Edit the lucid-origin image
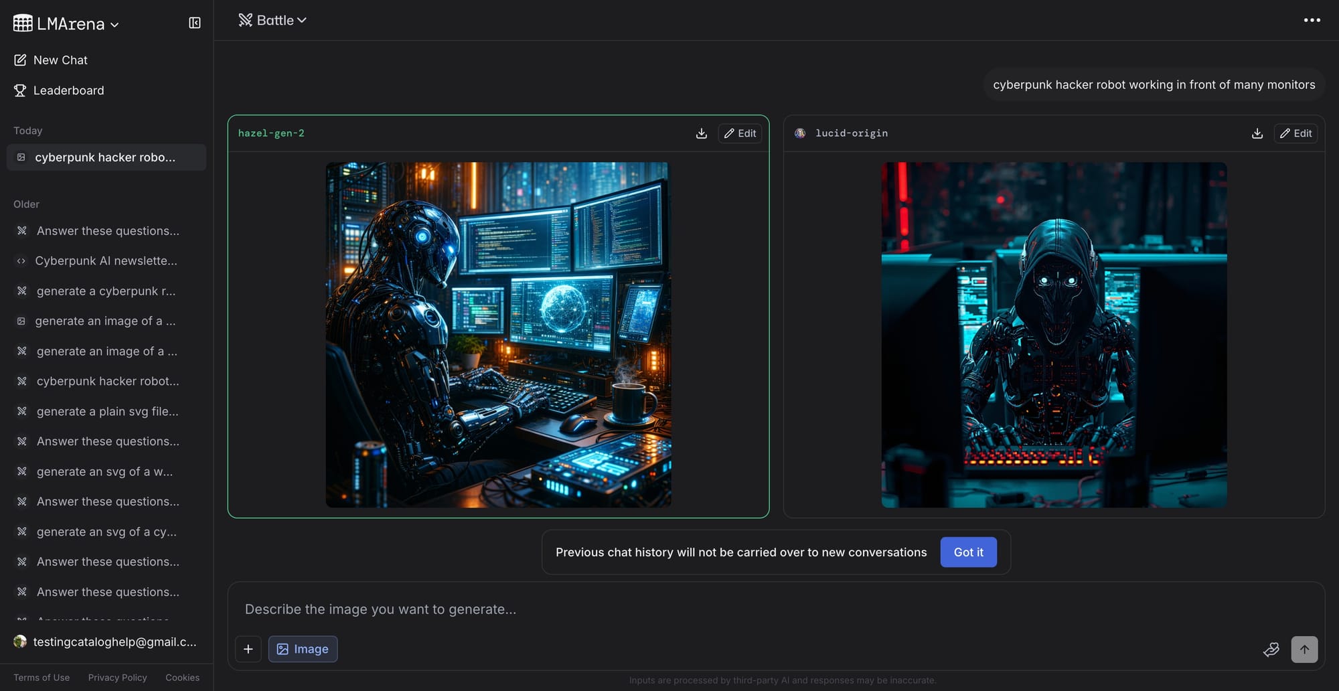1339x691 pixels. coord(1295,133)
